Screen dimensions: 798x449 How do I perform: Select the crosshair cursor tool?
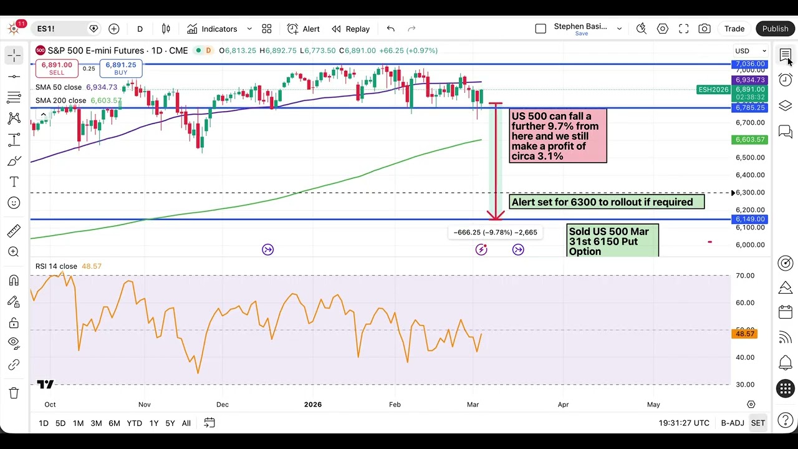[x=14, y=56]
